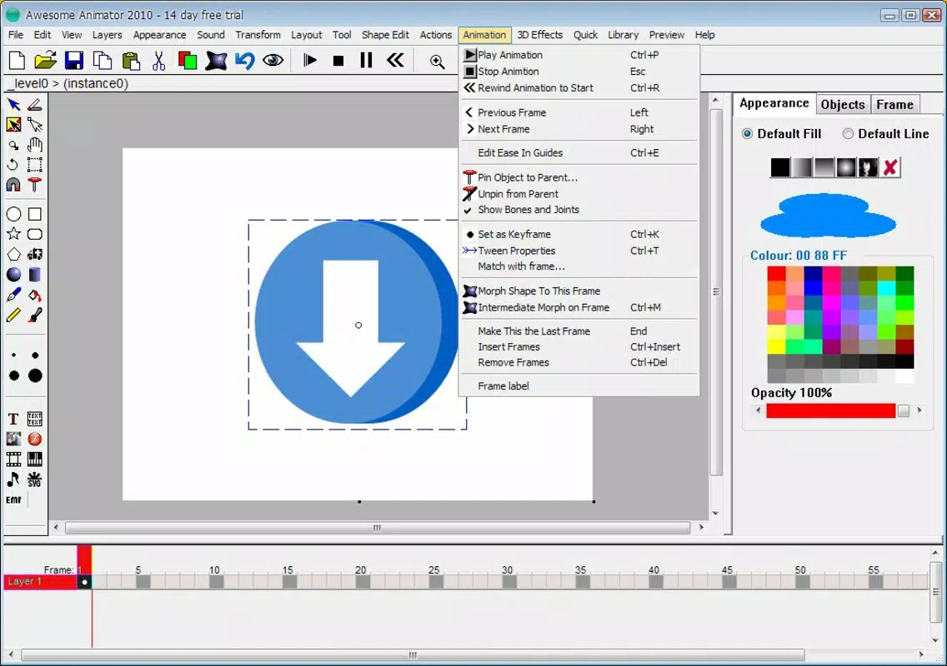
Task: Open the 3D Effects menu
Action: (540, 35)
